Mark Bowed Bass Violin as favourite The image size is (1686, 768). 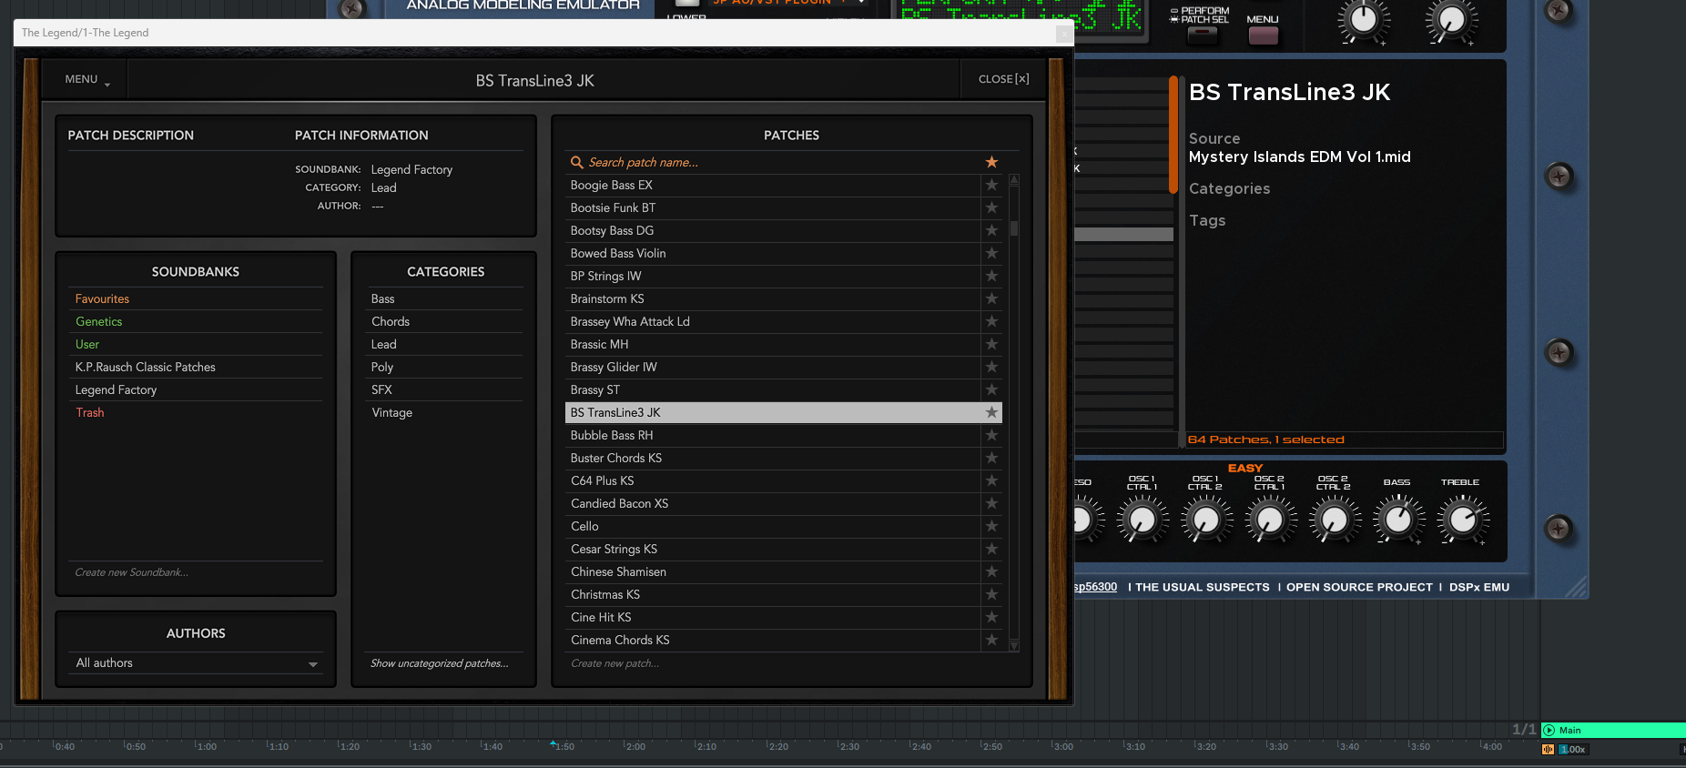point(991,253)
